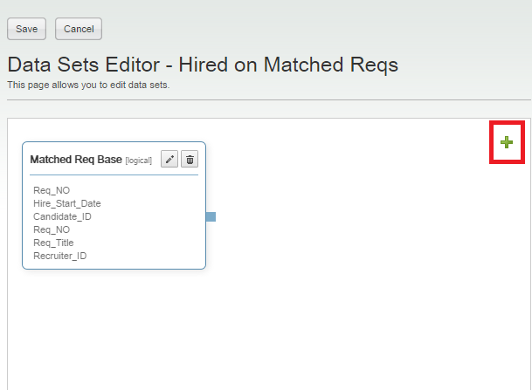Click the [logical] type label

coord(139,161)
